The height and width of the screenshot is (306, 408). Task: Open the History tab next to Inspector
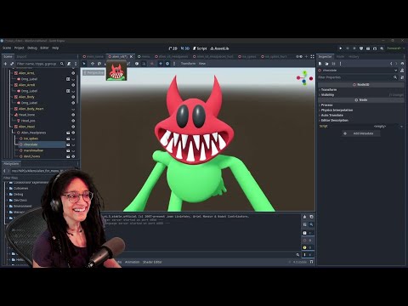click(x=354, y=56)
